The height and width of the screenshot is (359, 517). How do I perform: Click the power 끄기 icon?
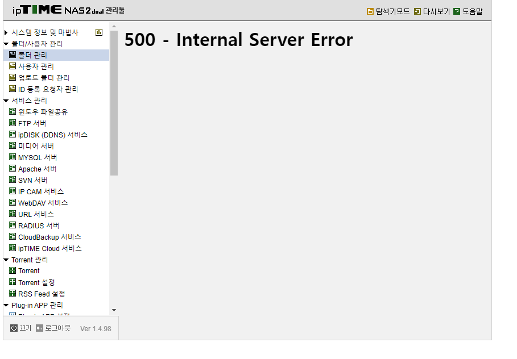point(14,328)
